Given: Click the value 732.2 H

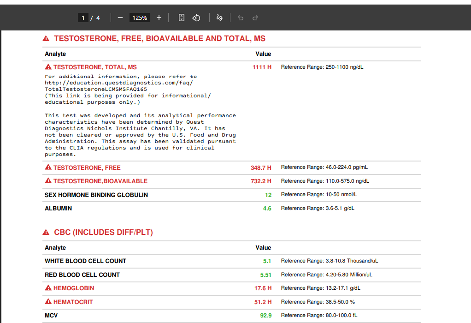Looking at the screenshot, I should (x=261, y=181).
